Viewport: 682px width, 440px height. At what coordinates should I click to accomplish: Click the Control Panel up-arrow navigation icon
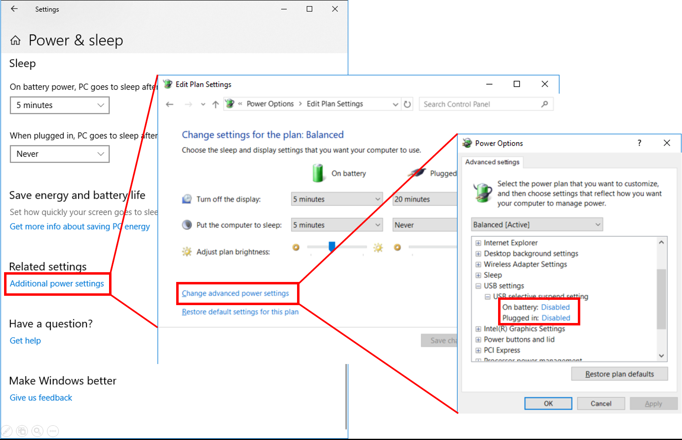pos(216,104)
